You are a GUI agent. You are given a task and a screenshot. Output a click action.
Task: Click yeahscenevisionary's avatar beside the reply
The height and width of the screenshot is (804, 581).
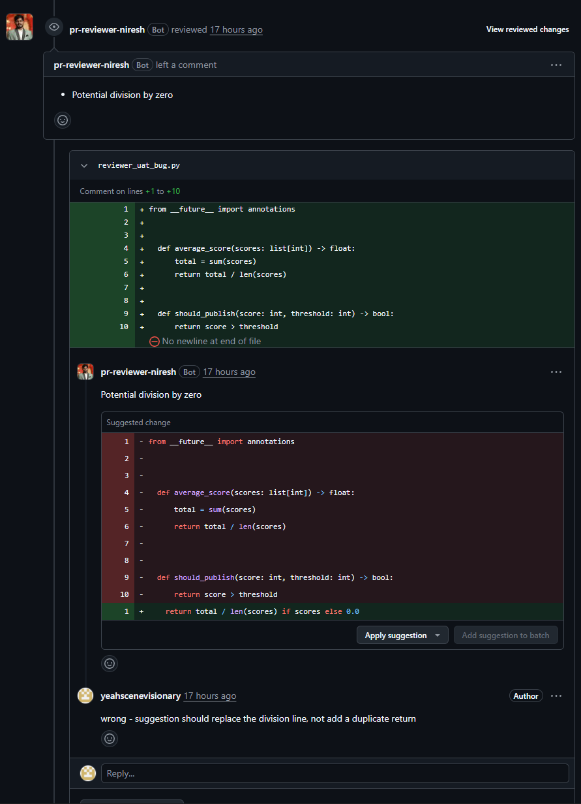[85, 696]
